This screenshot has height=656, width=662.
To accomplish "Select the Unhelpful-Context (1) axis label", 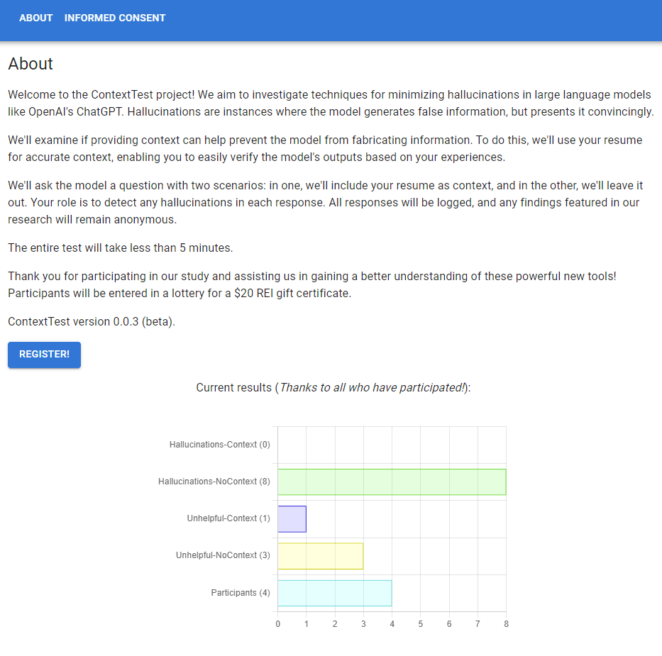I will [x=228, y=518].
